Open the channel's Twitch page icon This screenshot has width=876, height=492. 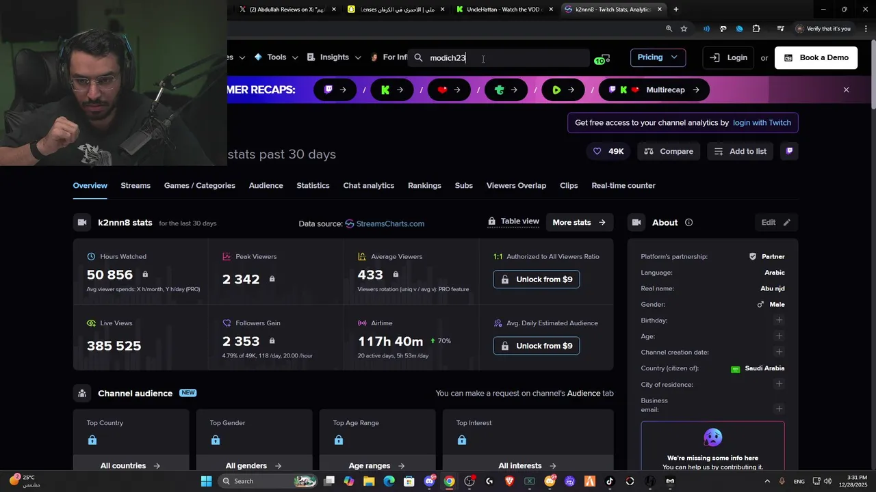click(x=789, y=151)
